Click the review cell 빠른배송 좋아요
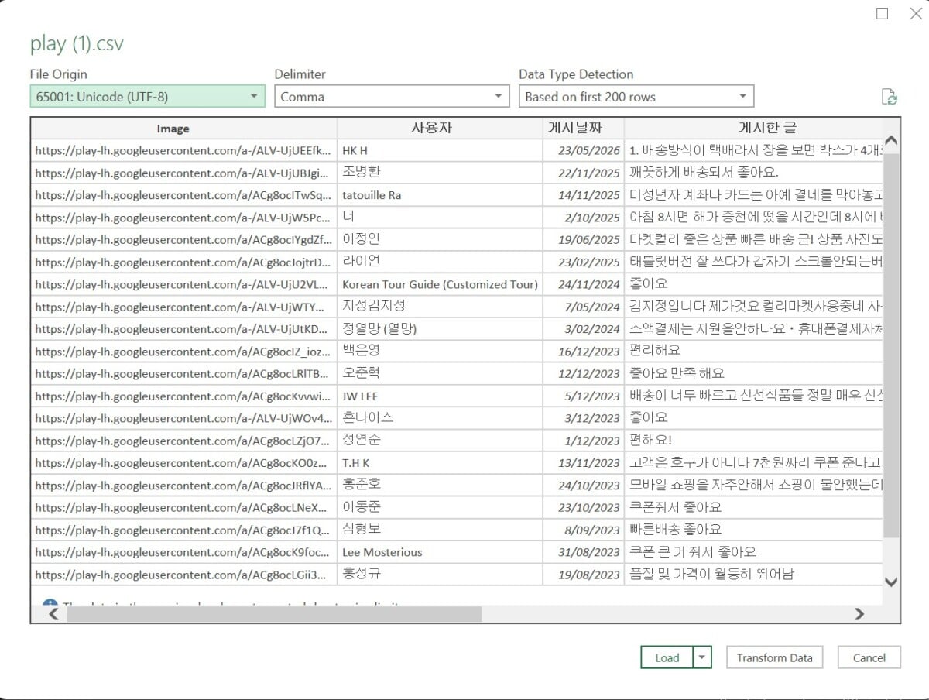Viewport: 929px width, 700px height. pos(753,530)
